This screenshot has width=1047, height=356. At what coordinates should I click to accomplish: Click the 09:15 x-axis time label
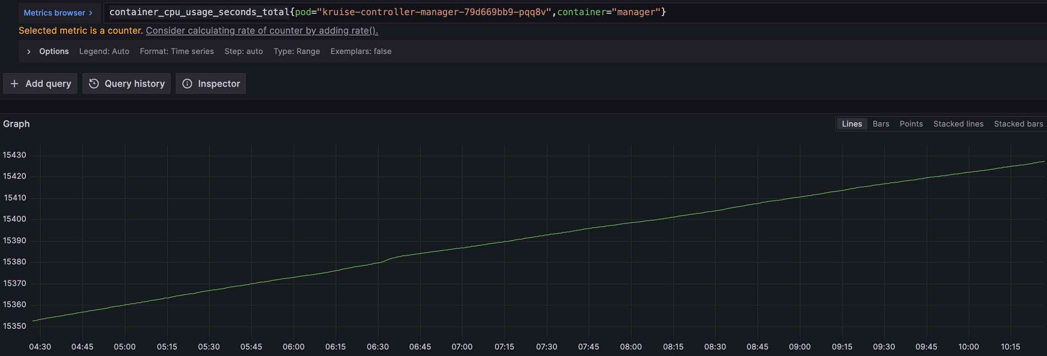842,347
